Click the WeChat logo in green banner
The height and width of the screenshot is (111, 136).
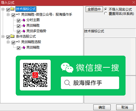tap(67, 68)
